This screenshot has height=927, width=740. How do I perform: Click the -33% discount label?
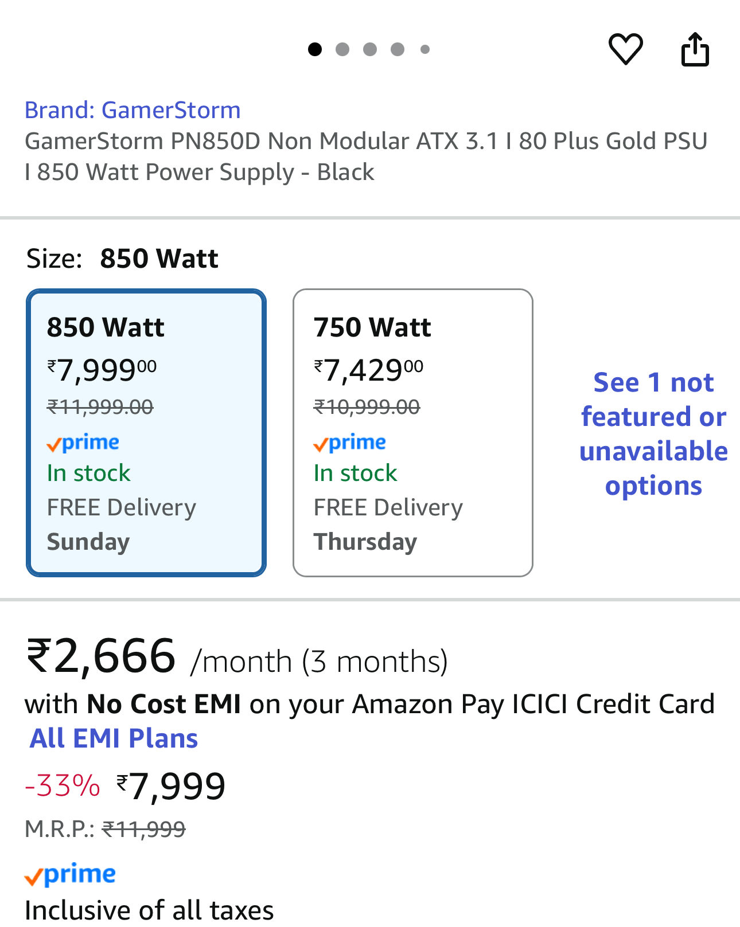point(63,785)
